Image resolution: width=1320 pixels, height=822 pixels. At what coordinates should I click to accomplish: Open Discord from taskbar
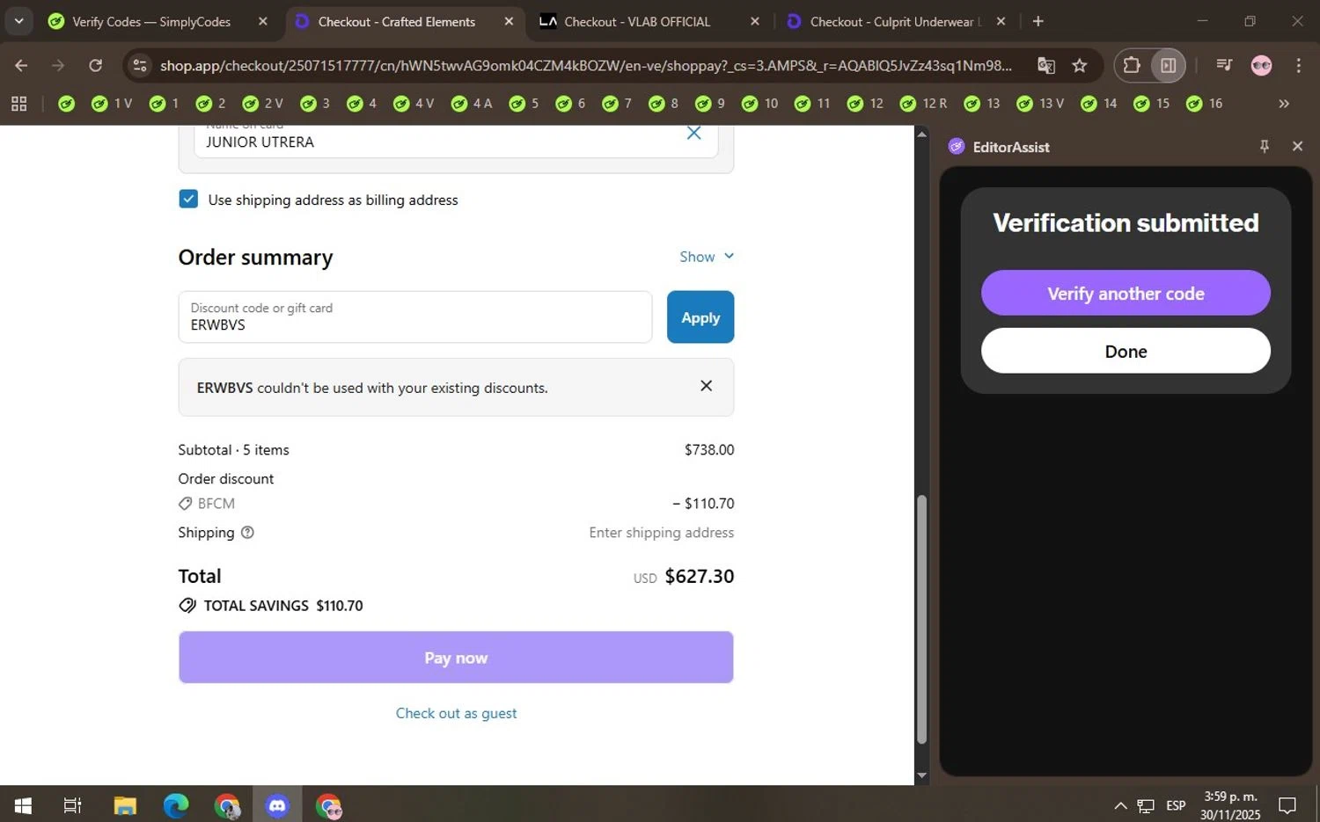point(277,805)
